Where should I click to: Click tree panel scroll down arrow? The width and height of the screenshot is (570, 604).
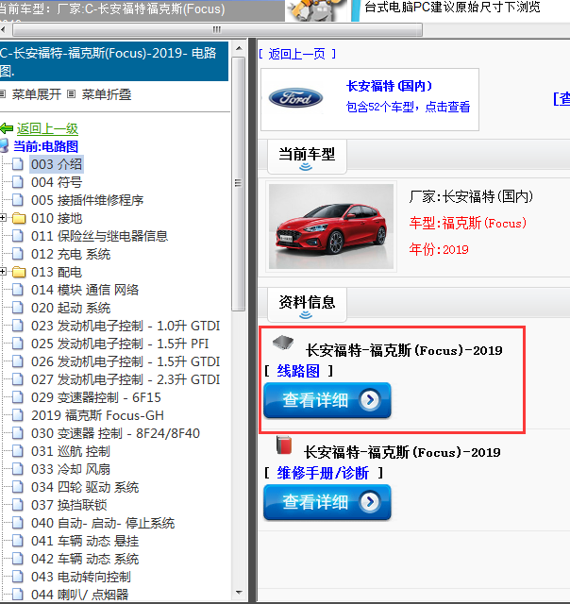click(x=239, y=593)
